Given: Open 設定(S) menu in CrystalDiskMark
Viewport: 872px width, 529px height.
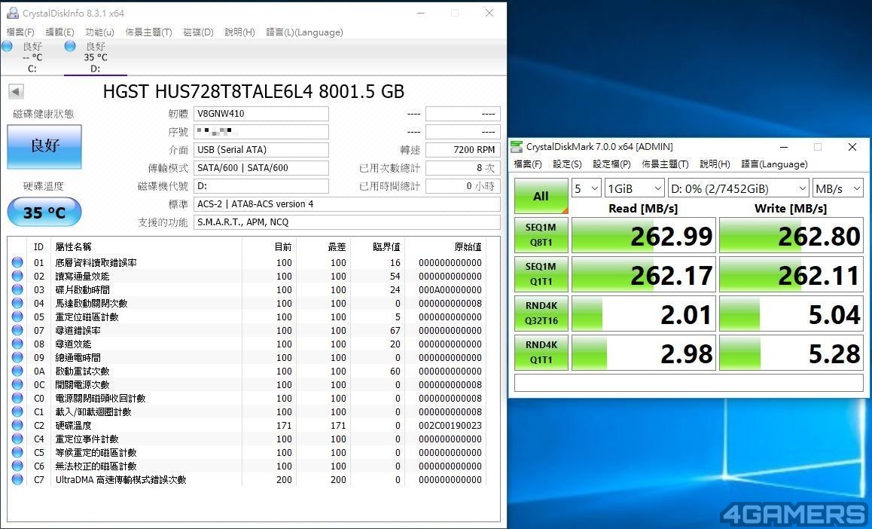Looking at the screenshot, I should tap(567, 164).
